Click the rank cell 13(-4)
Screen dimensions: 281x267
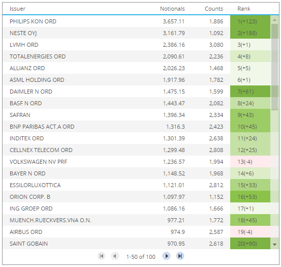coord(250,162)
